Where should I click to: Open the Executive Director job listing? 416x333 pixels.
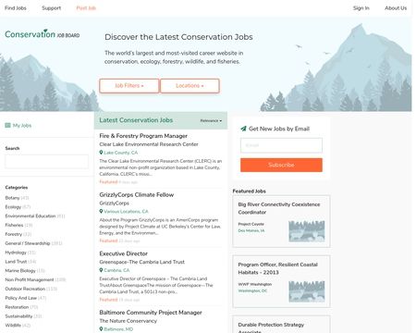click(123, 253)
